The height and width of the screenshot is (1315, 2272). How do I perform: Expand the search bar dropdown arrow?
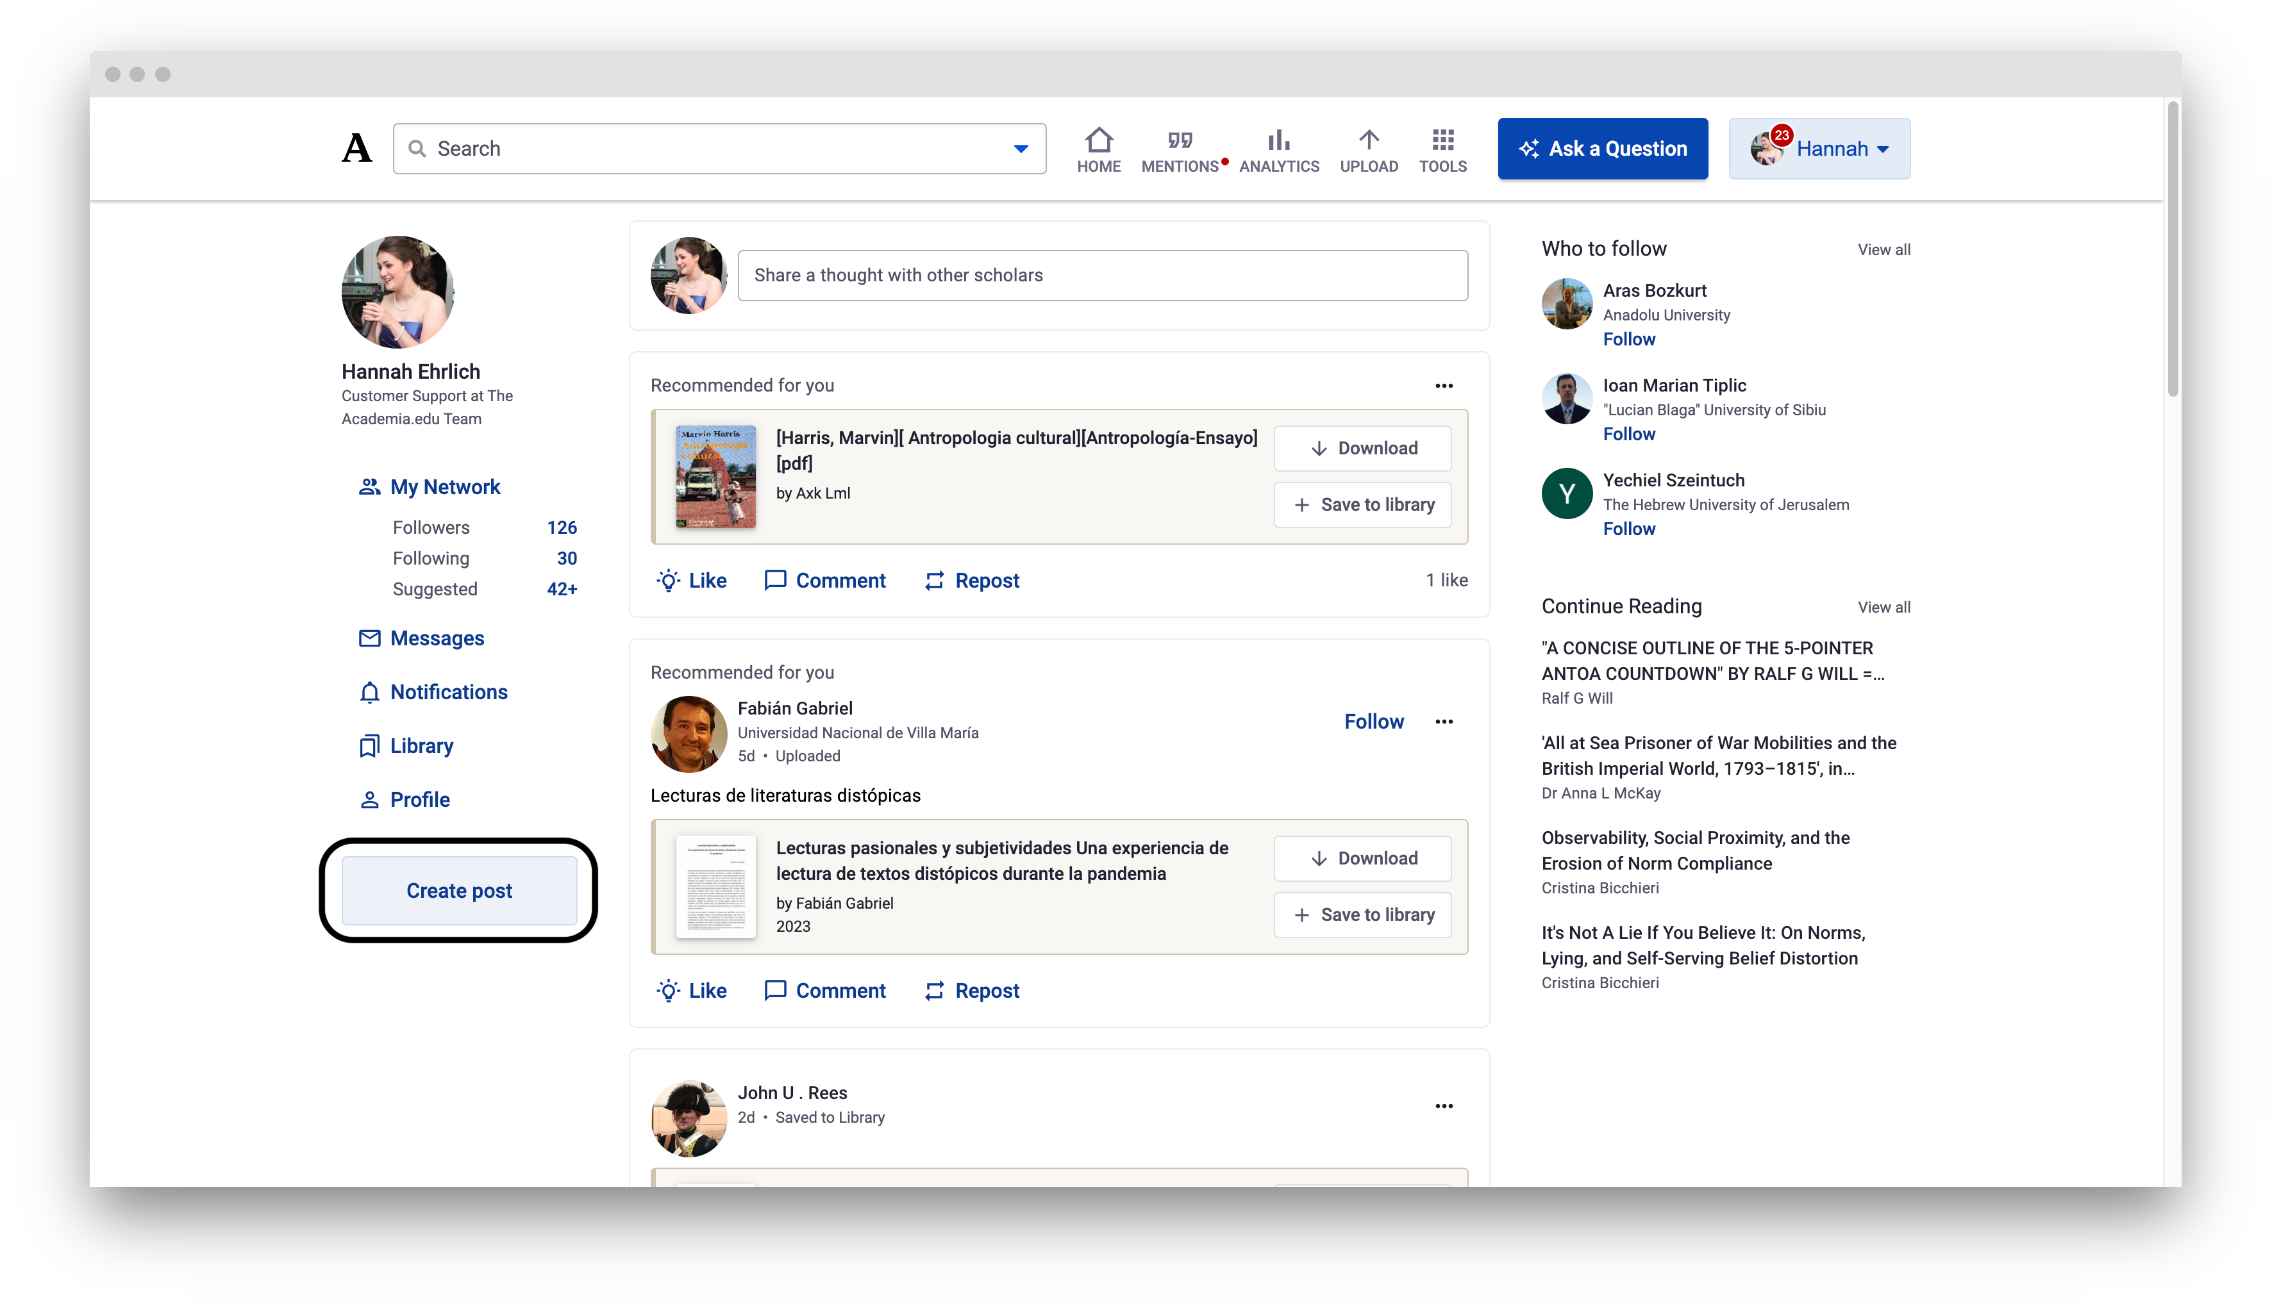[1021, 149]
